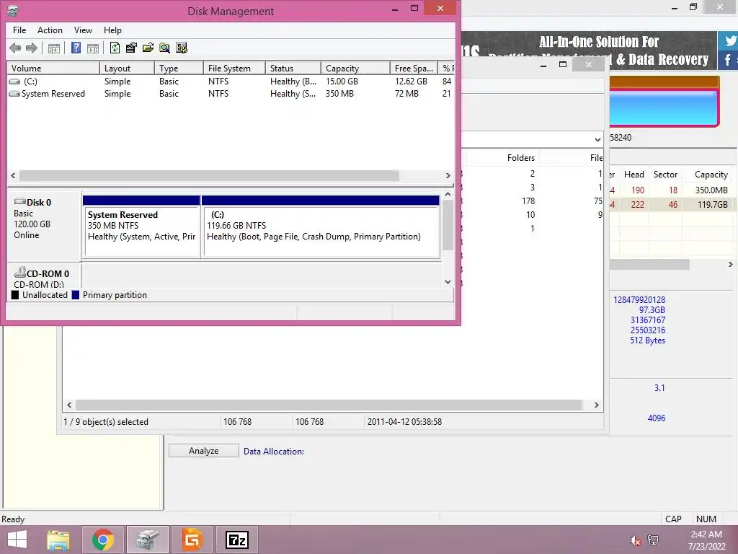Select the (C:) 119.66 GB NTFS partition block
The image size is (738, 554).
[321, 226]
